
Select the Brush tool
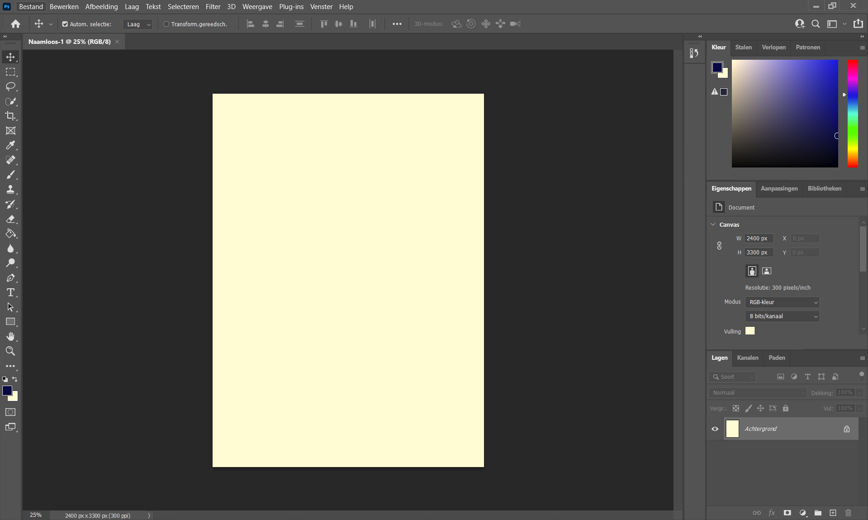pyautogui.click(x=10, y=175)
